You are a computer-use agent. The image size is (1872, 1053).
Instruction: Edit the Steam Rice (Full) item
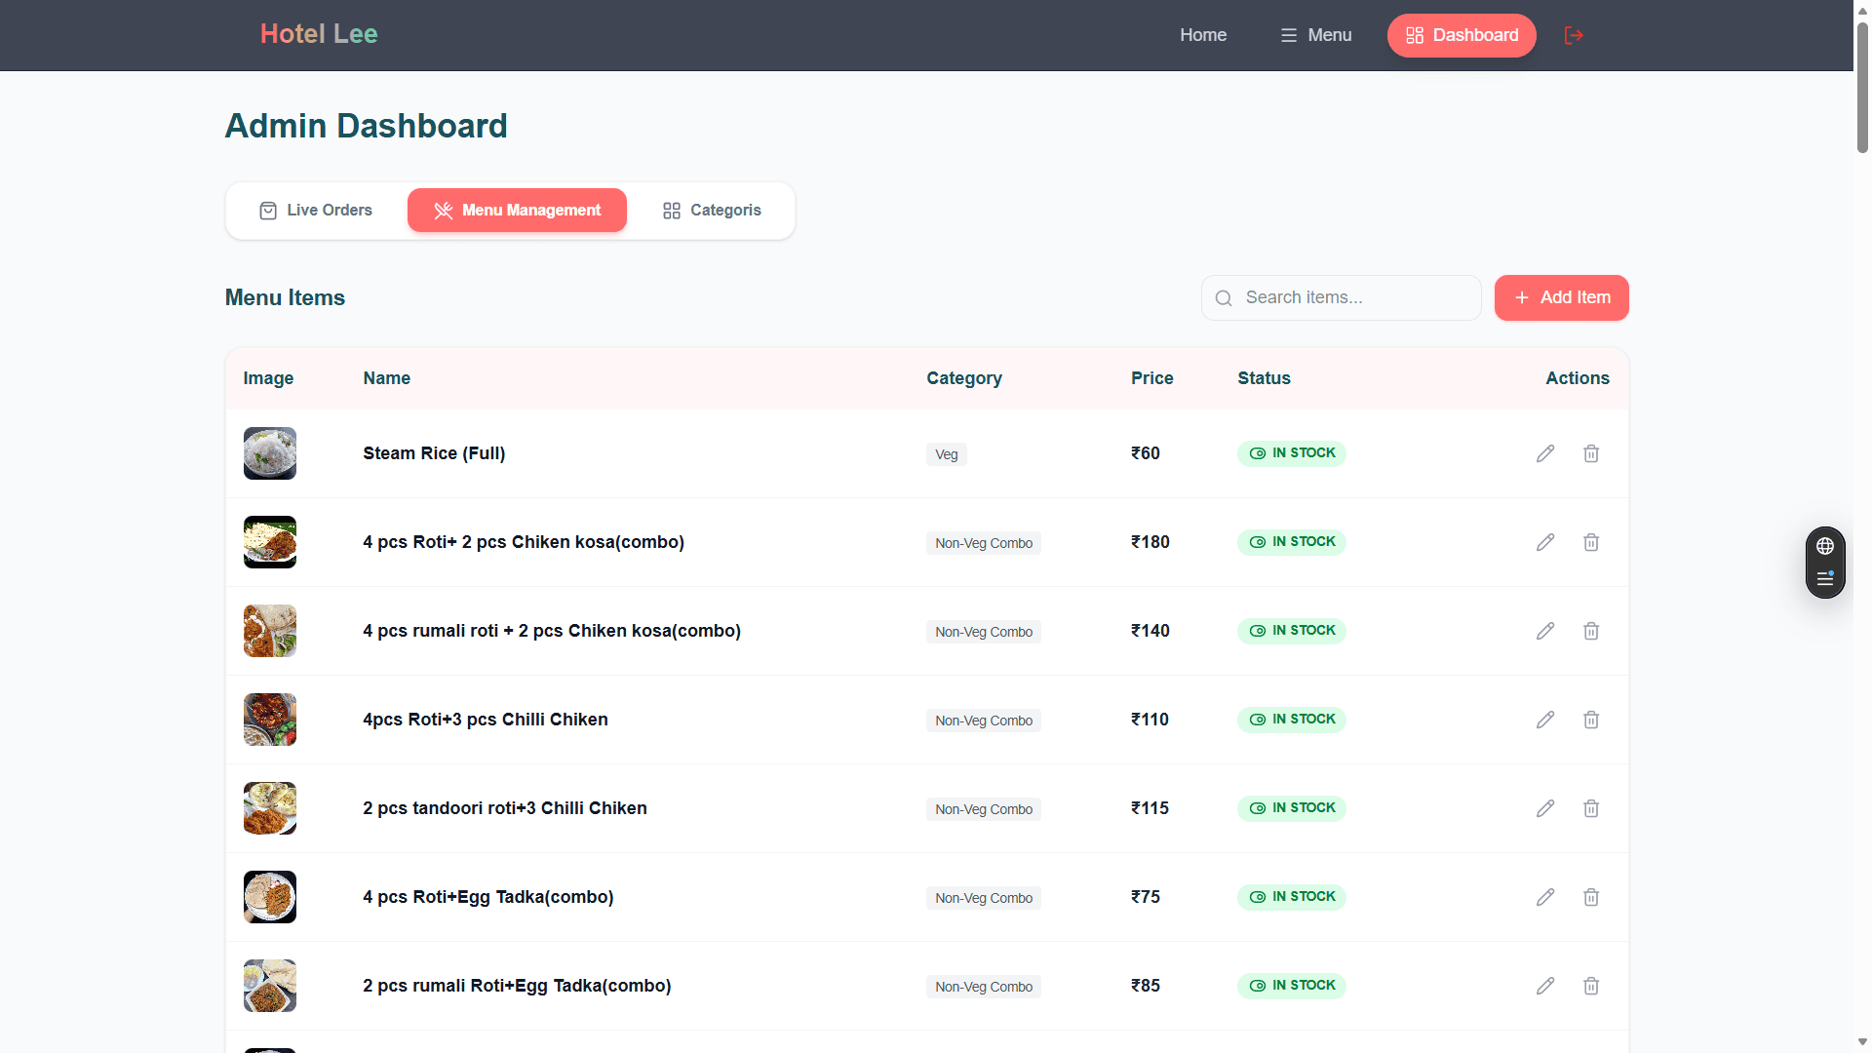(1545, 453)
